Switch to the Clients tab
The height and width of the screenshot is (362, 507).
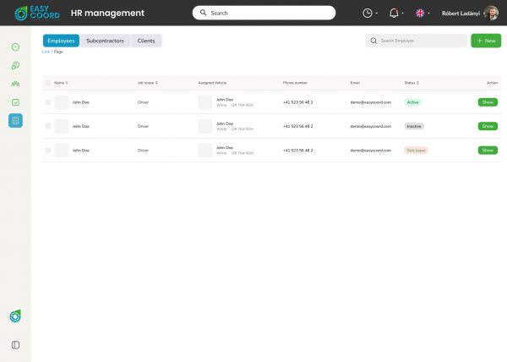[146, 41]
